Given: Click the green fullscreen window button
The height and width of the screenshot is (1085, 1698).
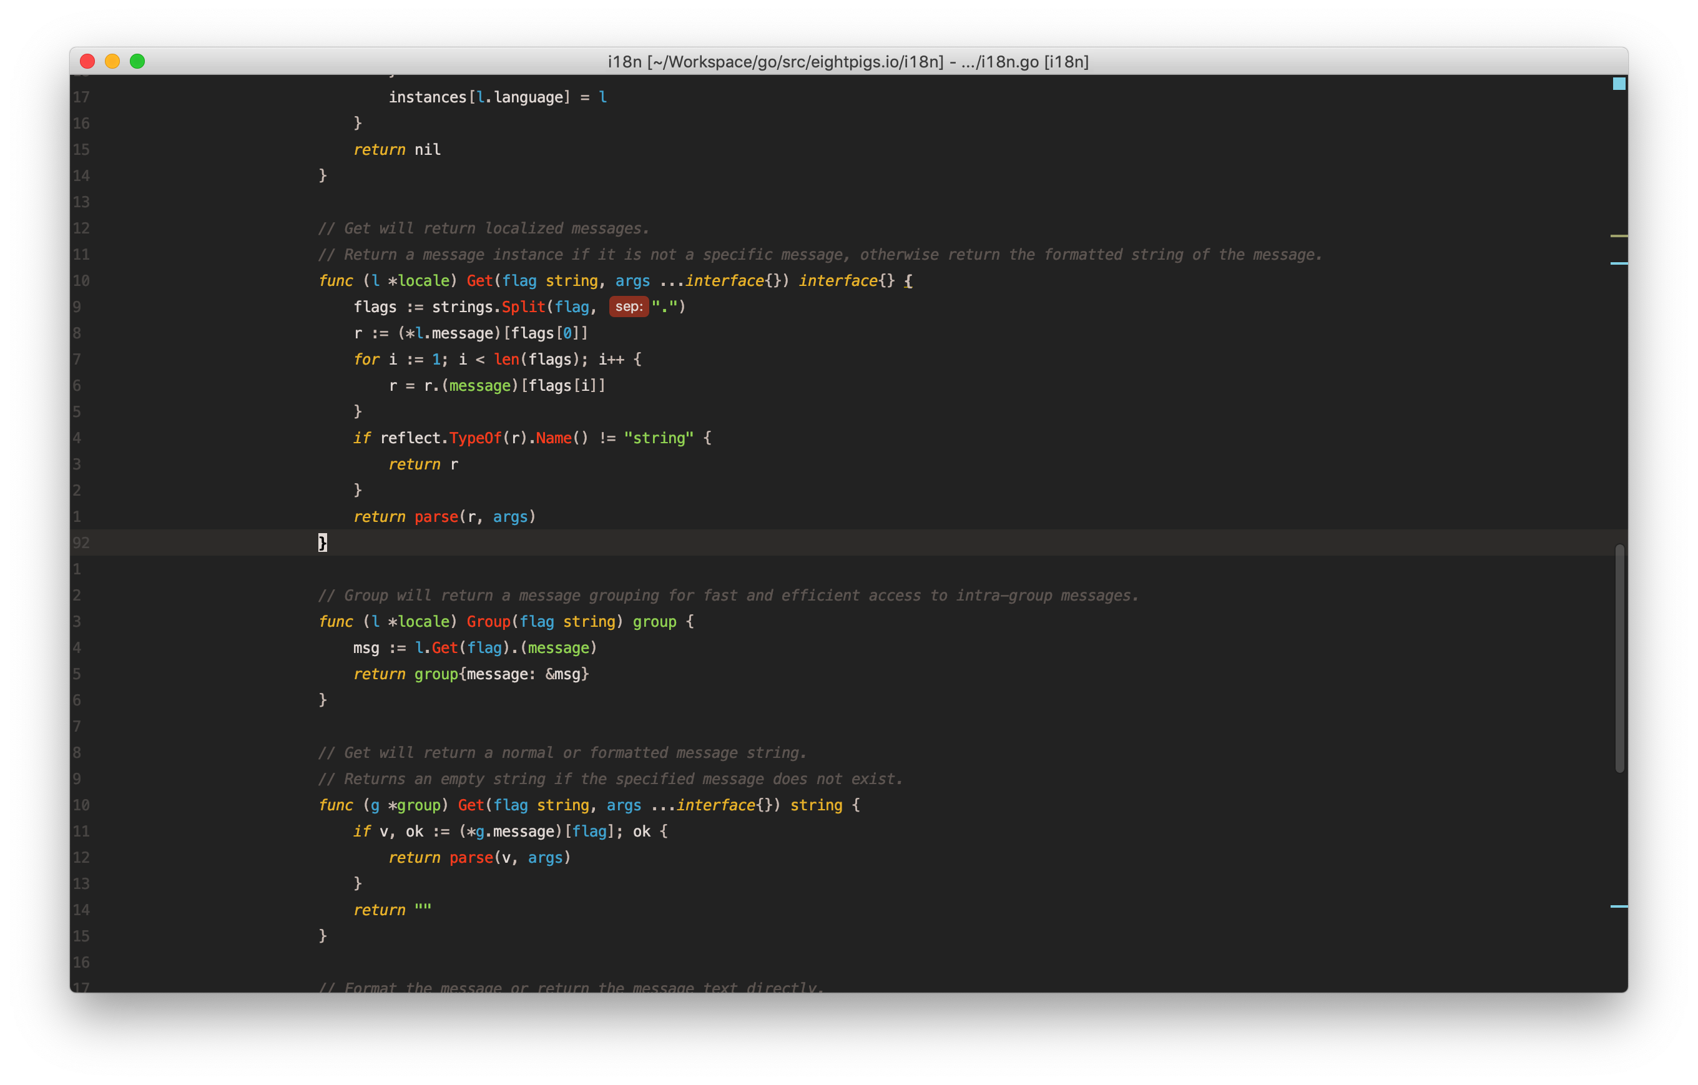Looking at the screenshot, I should [137, 61].
